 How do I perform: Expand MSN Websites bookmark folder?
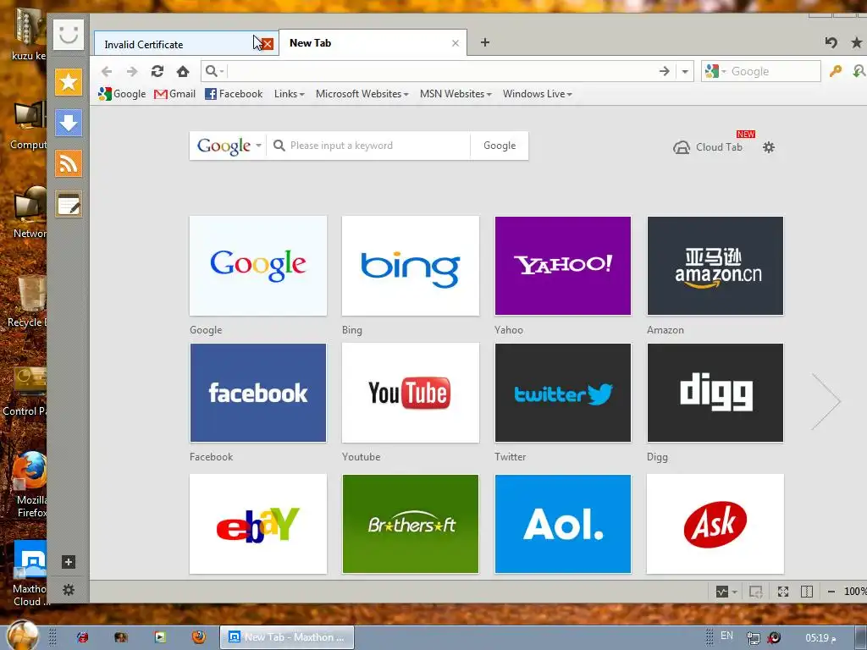[x=456, y=94]
